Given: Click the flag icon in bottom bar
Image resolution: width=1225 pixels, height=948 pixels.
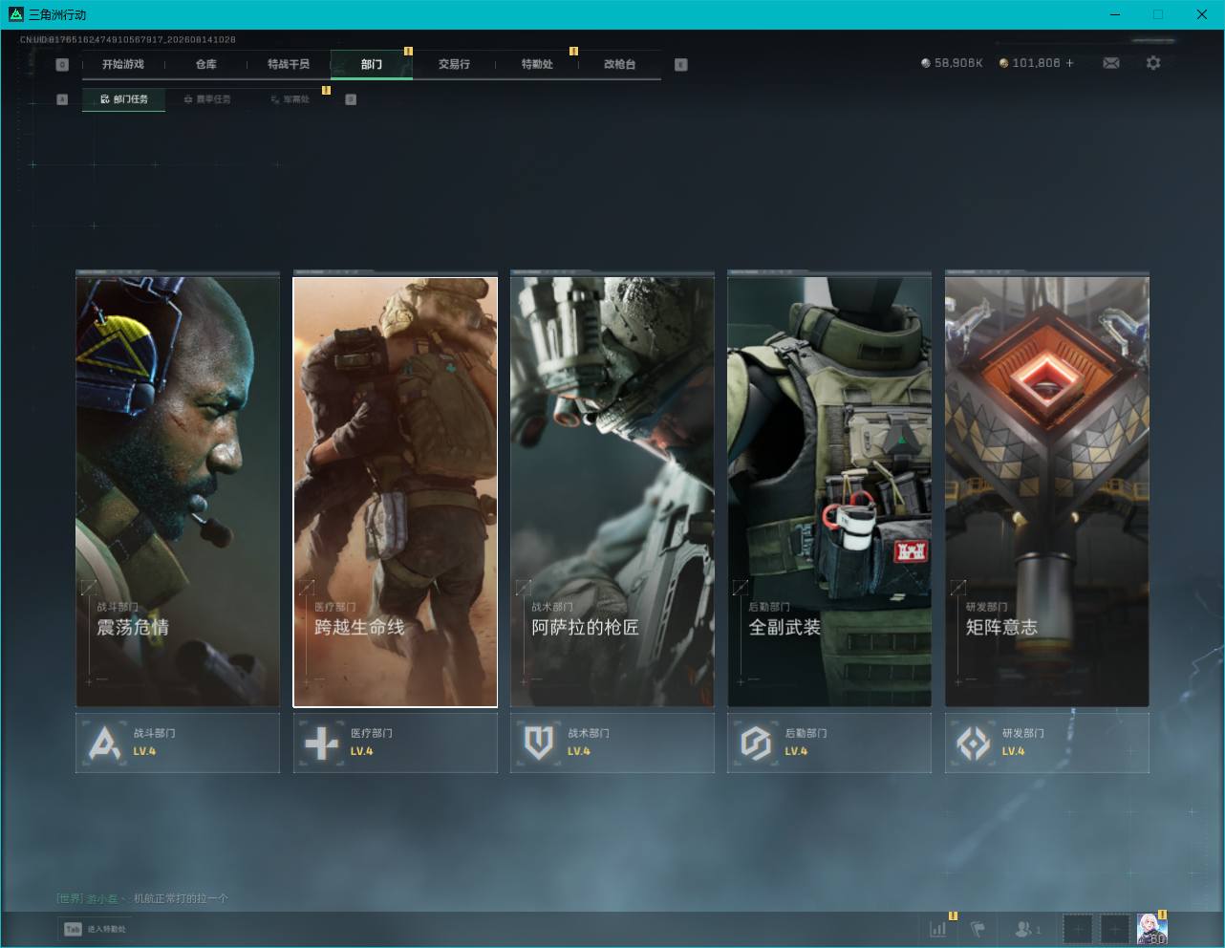Looking at the screenshot, I should pos(978,928).
